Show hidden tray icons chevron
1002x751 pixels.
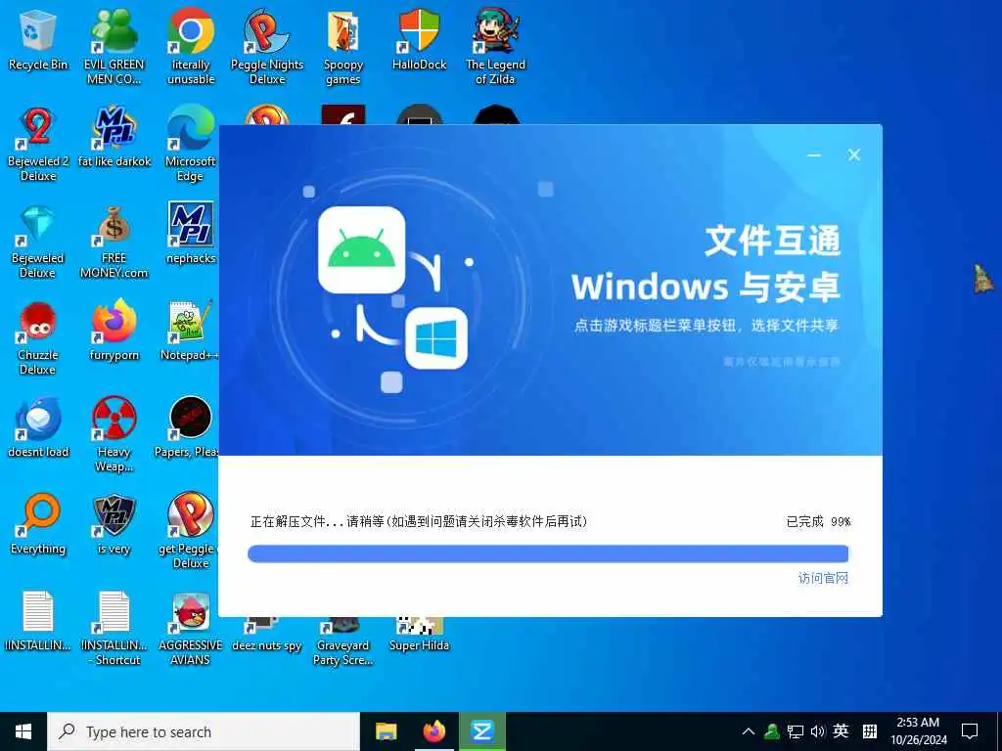pos(749,731)
